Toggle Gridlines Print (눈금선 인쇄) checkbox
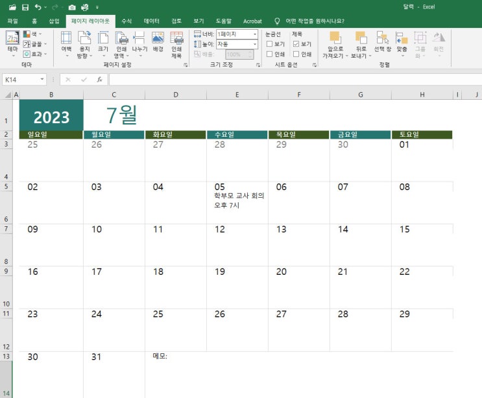The width and height of the screenshot is (482, 398). tap(269, 54)
